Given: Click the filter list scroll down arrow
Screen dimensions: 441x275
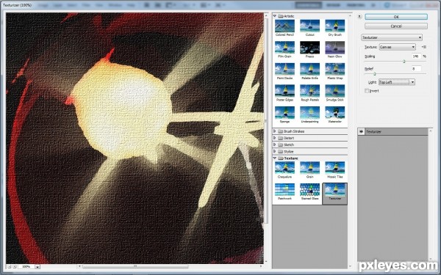Looking at the screenshot, I should point(350,266).
